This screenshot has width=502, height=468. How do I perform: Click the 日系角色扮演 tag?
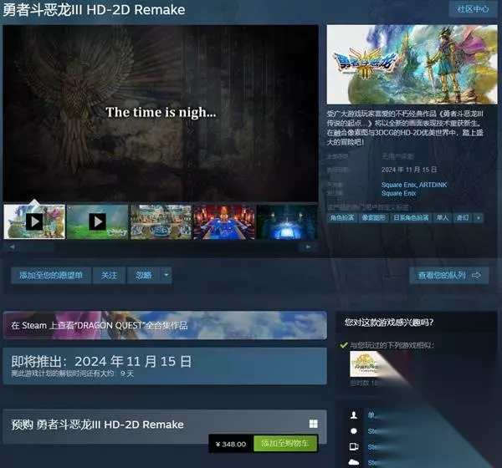tap(411, 218)
